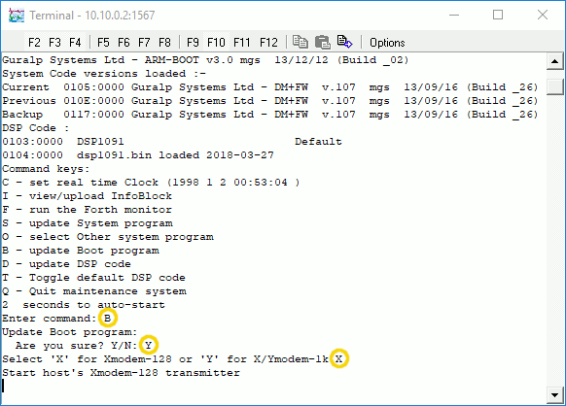Click the Terminal application icon in title bar
Screen dimensions: 566x406
coord(17,16)
